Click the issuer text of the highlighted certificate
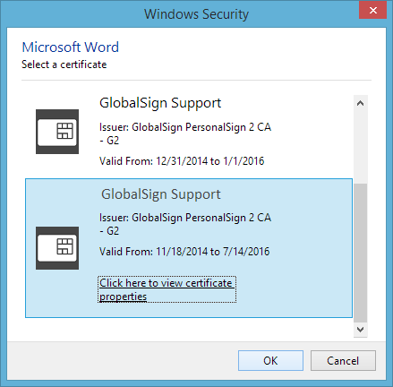393x387 pixels. [185, 224]
